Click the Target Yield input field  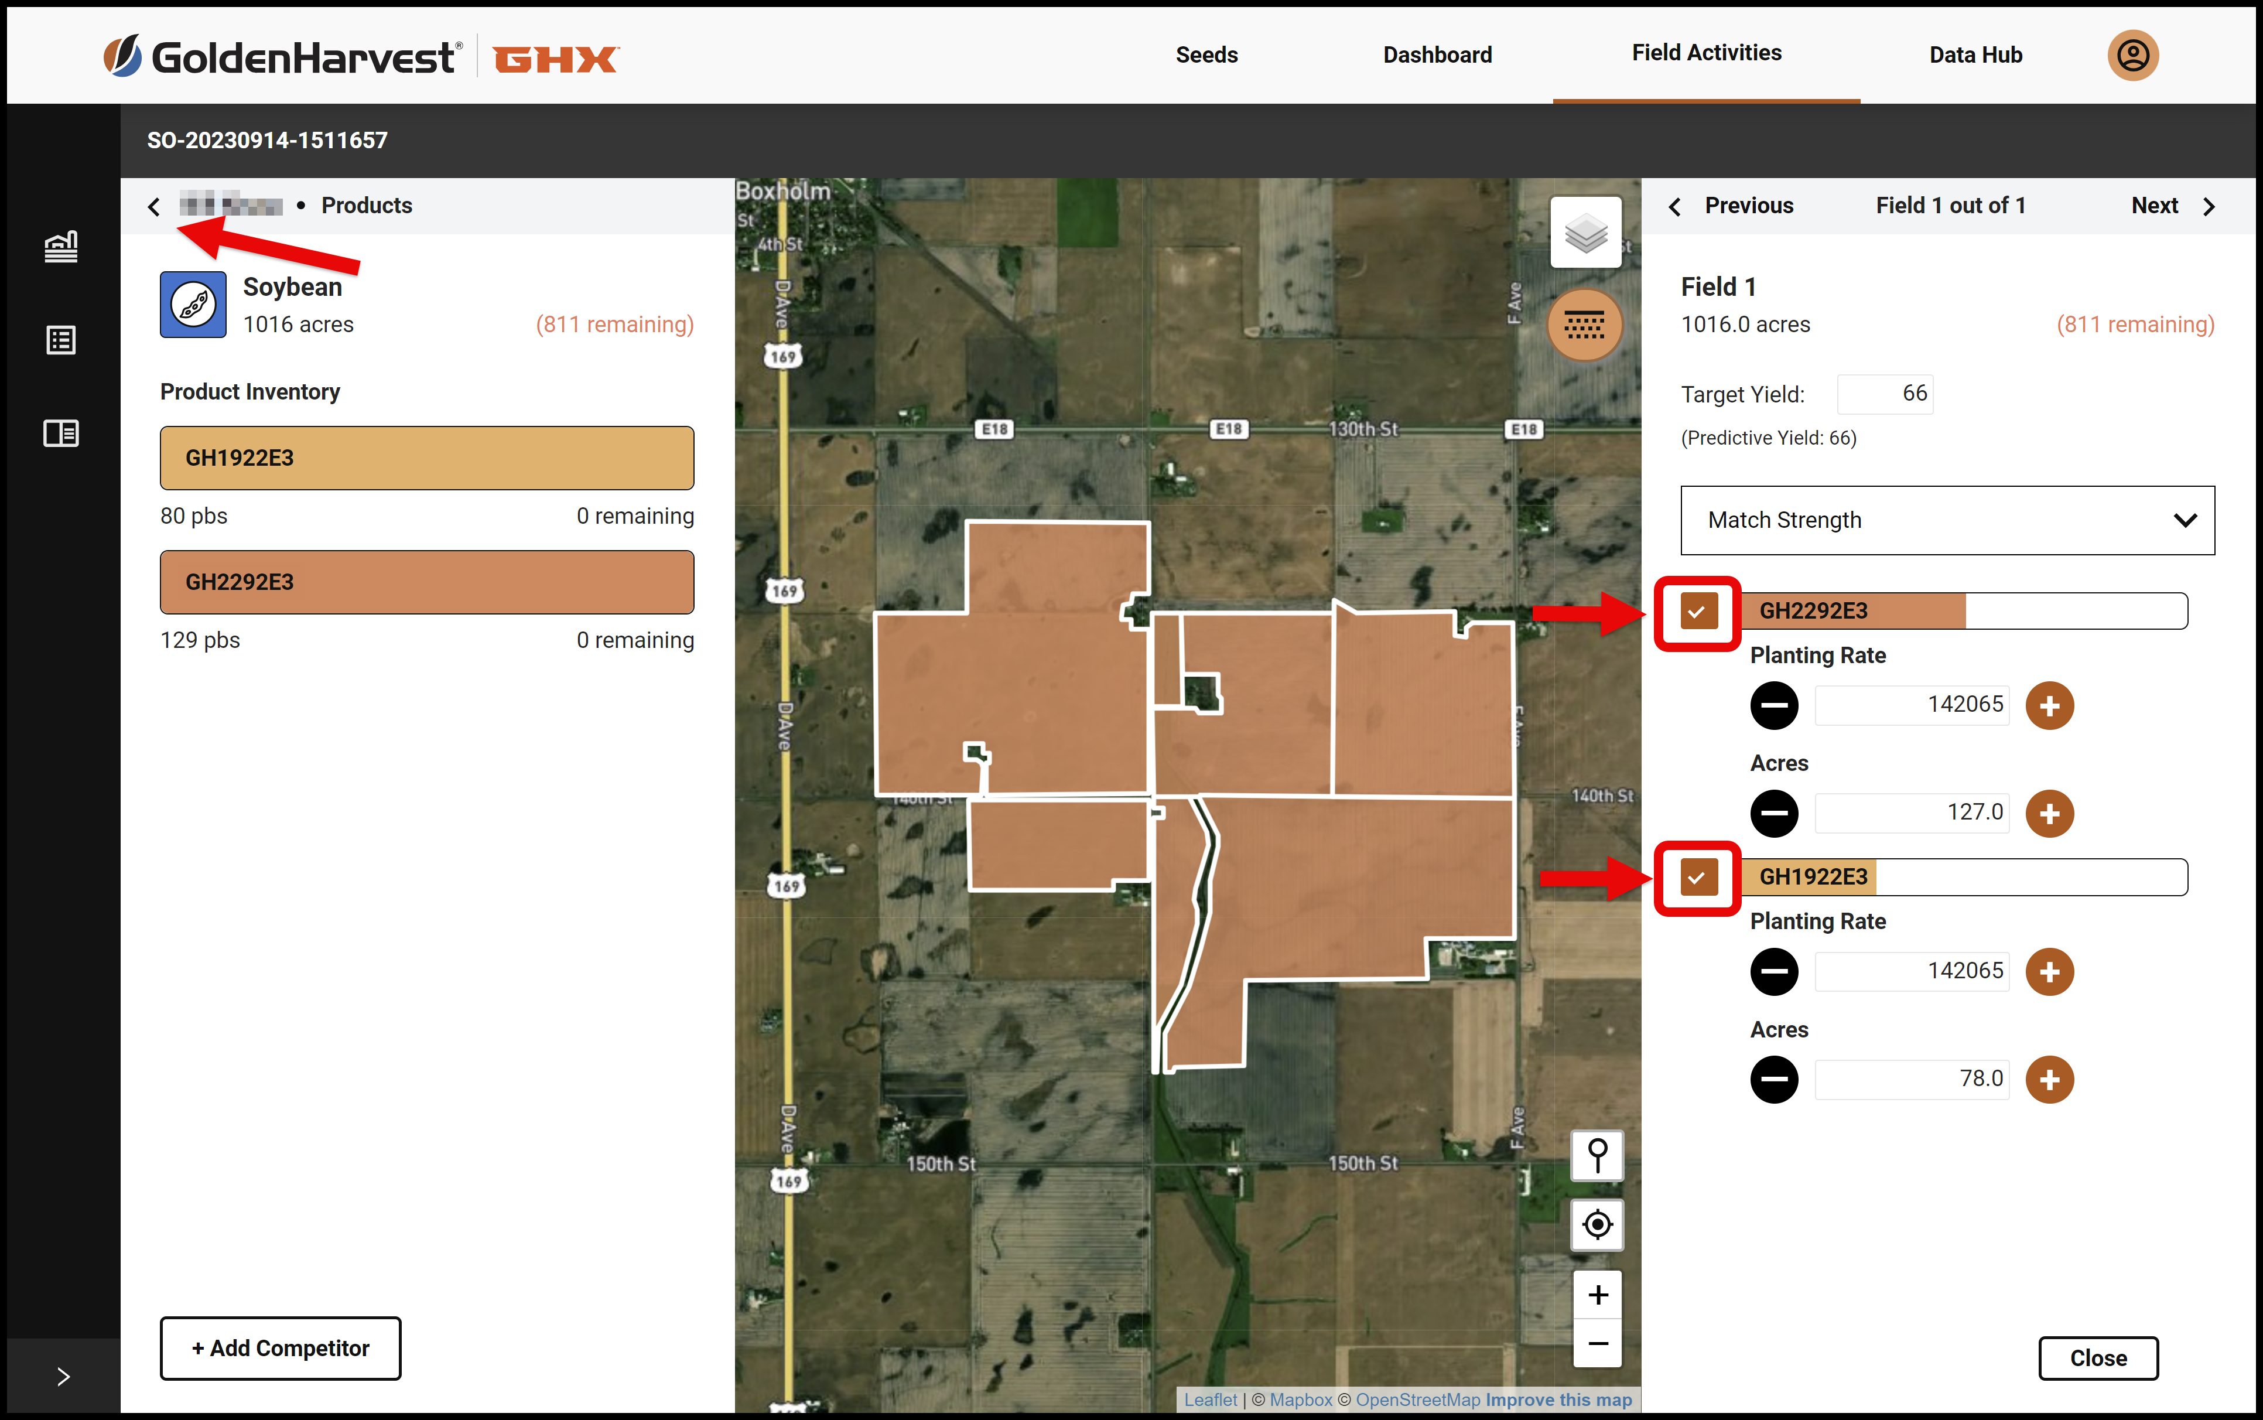click(x=1885, y=394)
